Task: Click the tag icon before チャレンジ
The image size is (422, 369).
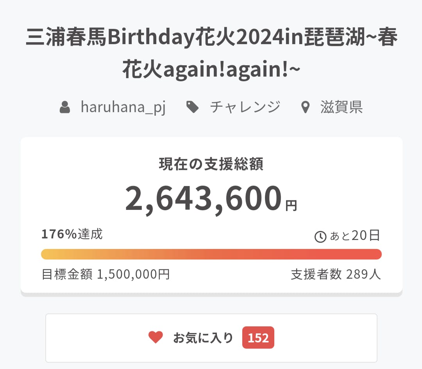Action: [x=192, y=107]
